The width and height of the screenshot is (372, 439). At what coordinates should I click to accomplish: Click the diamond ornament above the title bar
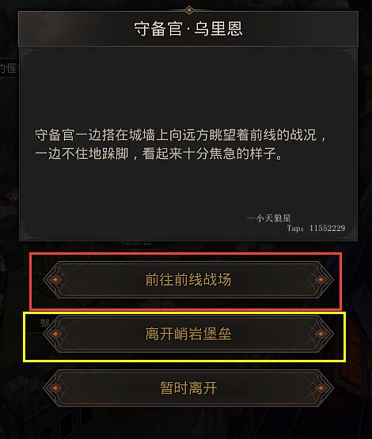(189, 10)
